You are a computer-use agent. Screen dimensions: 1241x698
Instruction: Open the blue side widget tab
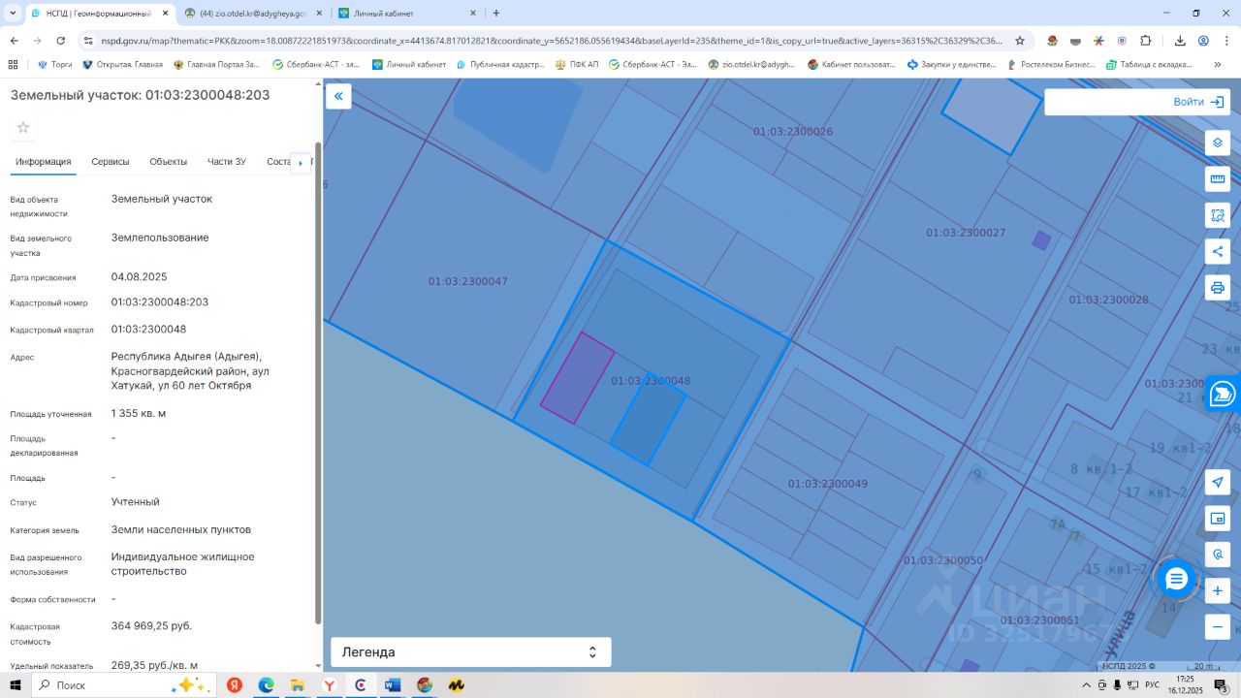(x=1224, y=394)
